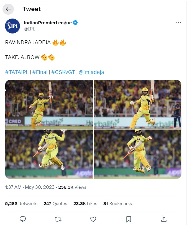Image resolution: width=192 pixels, height=225 pixels.
Task: Open the #Final hashtag link
Action: point(40,72)
